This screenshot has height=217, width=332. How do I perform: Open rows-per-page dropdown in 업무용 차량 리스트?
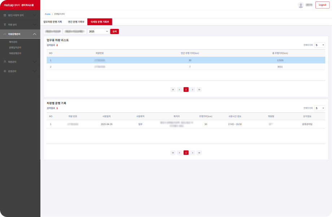319,45
